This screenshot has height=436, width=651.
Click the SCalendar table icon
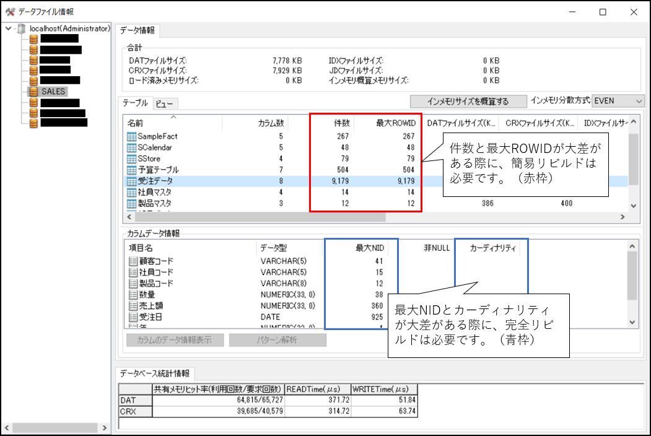coord(131,147)
